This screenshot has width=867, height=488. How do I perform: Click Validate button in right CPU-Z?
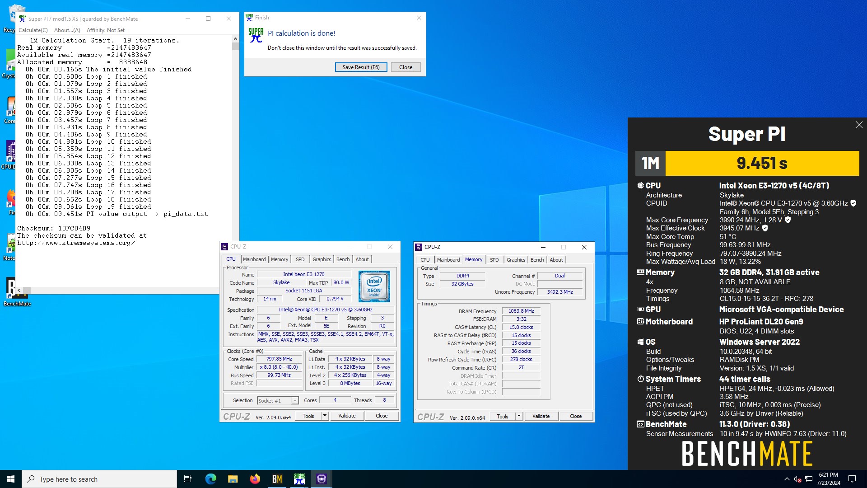click(541, 416)
